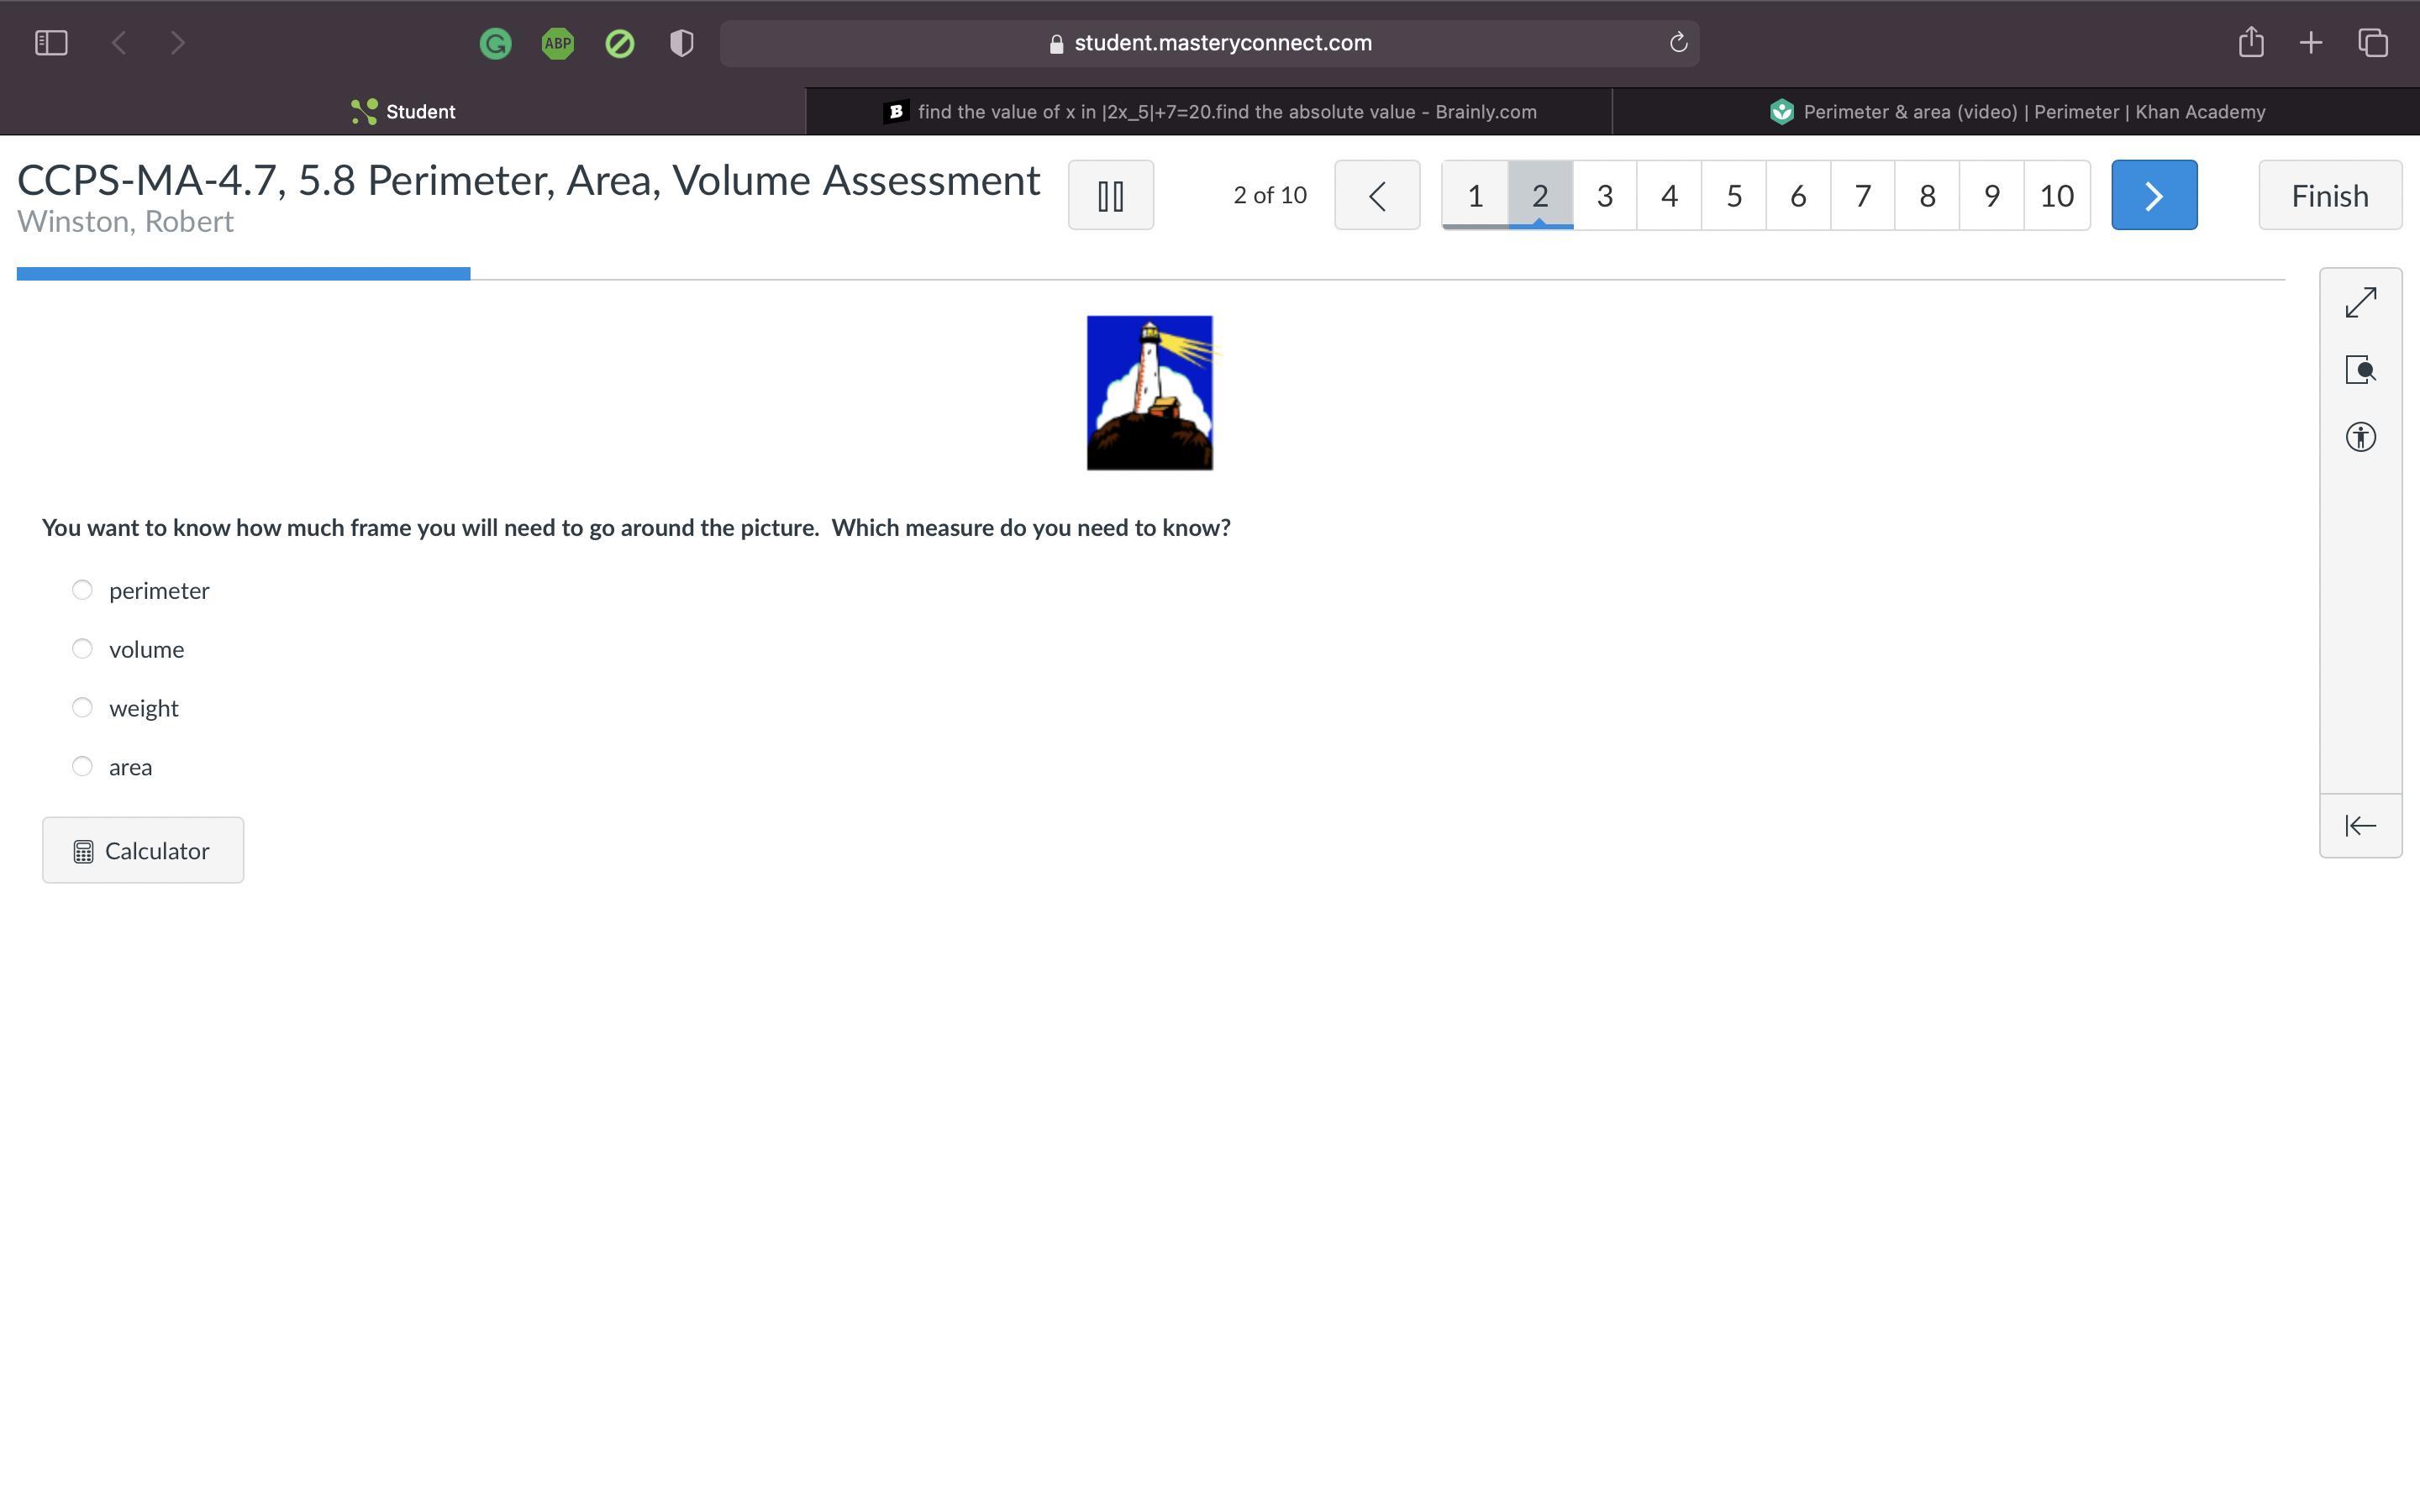Reload the page with refresh icon

pos(1678,43)
